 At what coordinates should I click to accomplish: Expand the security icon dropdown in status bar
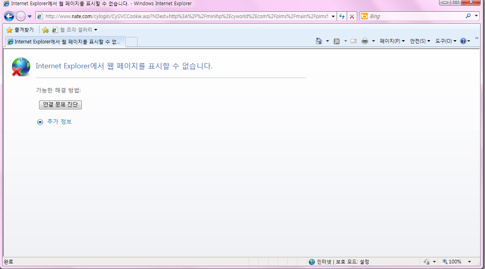(434, 262)
